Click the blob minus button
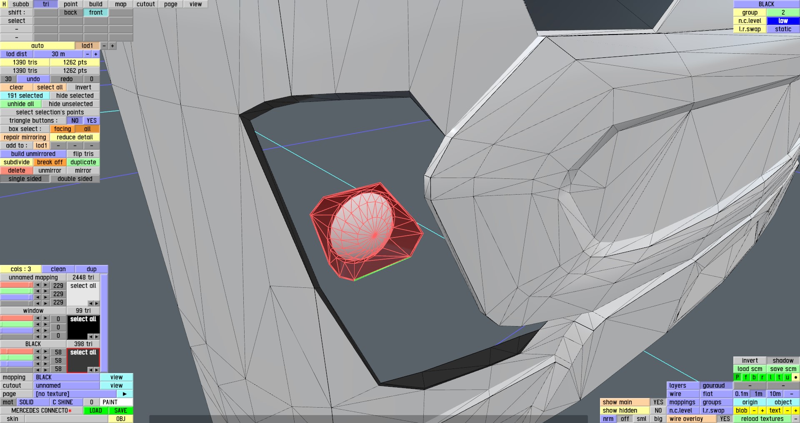Screen dimensions: 800x423 [754, 411]
